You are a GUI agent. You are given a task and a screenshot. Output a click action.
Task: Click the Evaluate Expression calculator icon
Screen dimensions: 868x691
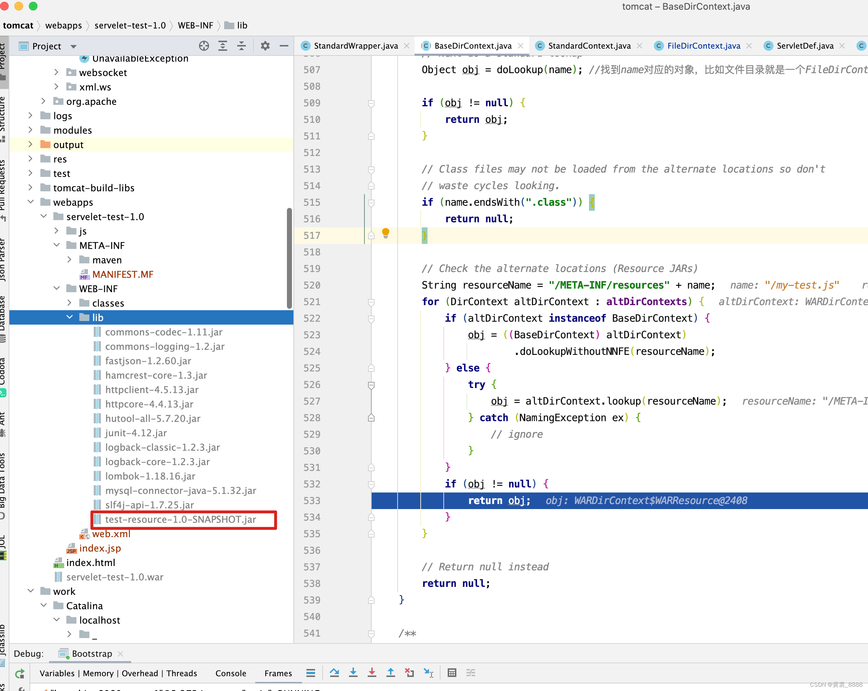click(452, 673)
